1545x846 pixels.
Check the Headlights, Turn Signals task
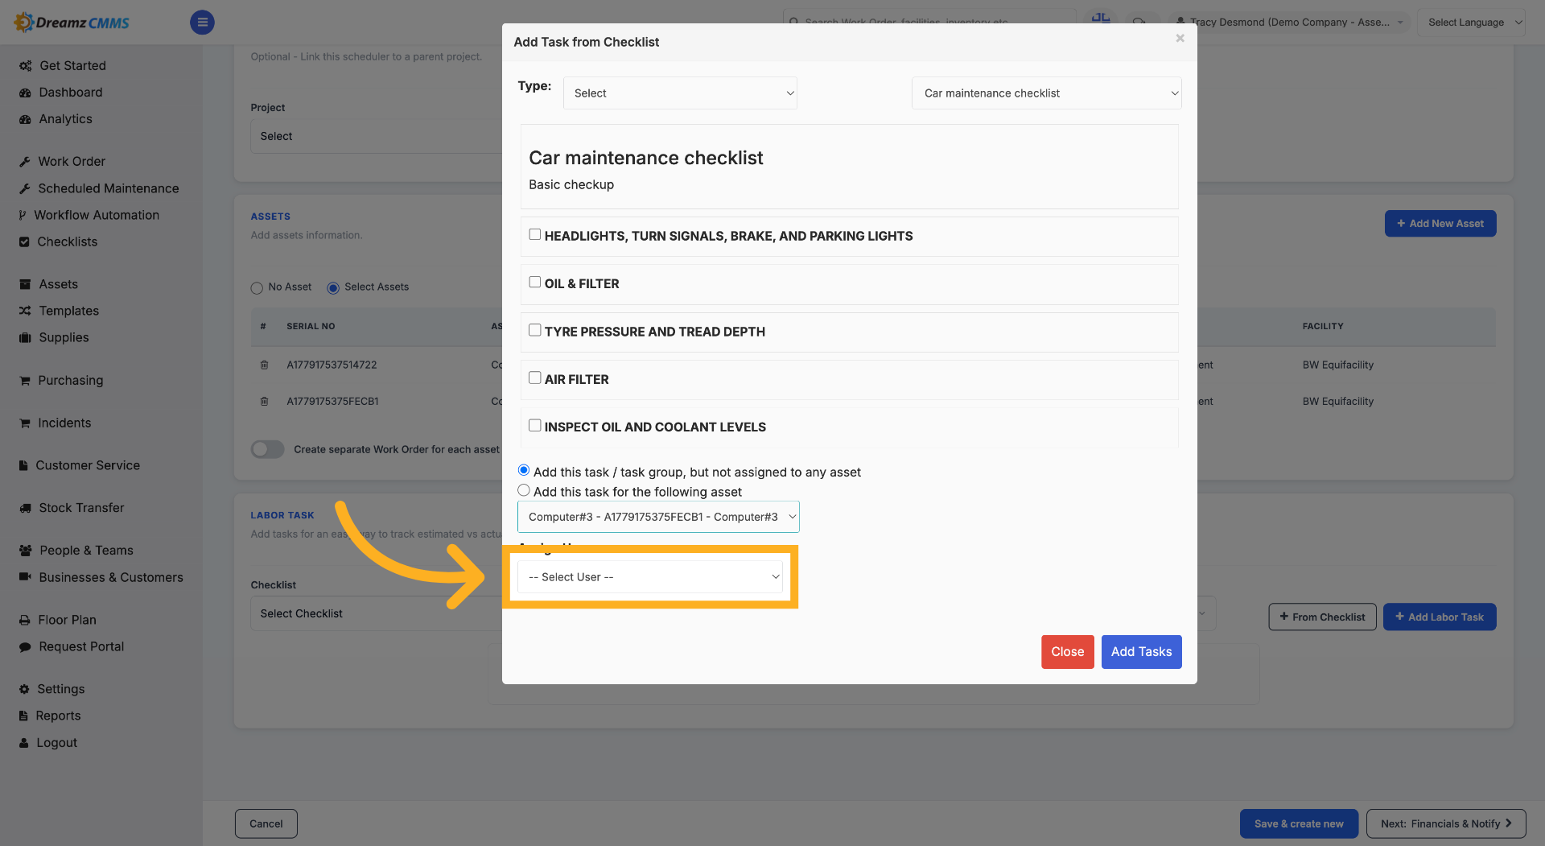pos(534,234)
